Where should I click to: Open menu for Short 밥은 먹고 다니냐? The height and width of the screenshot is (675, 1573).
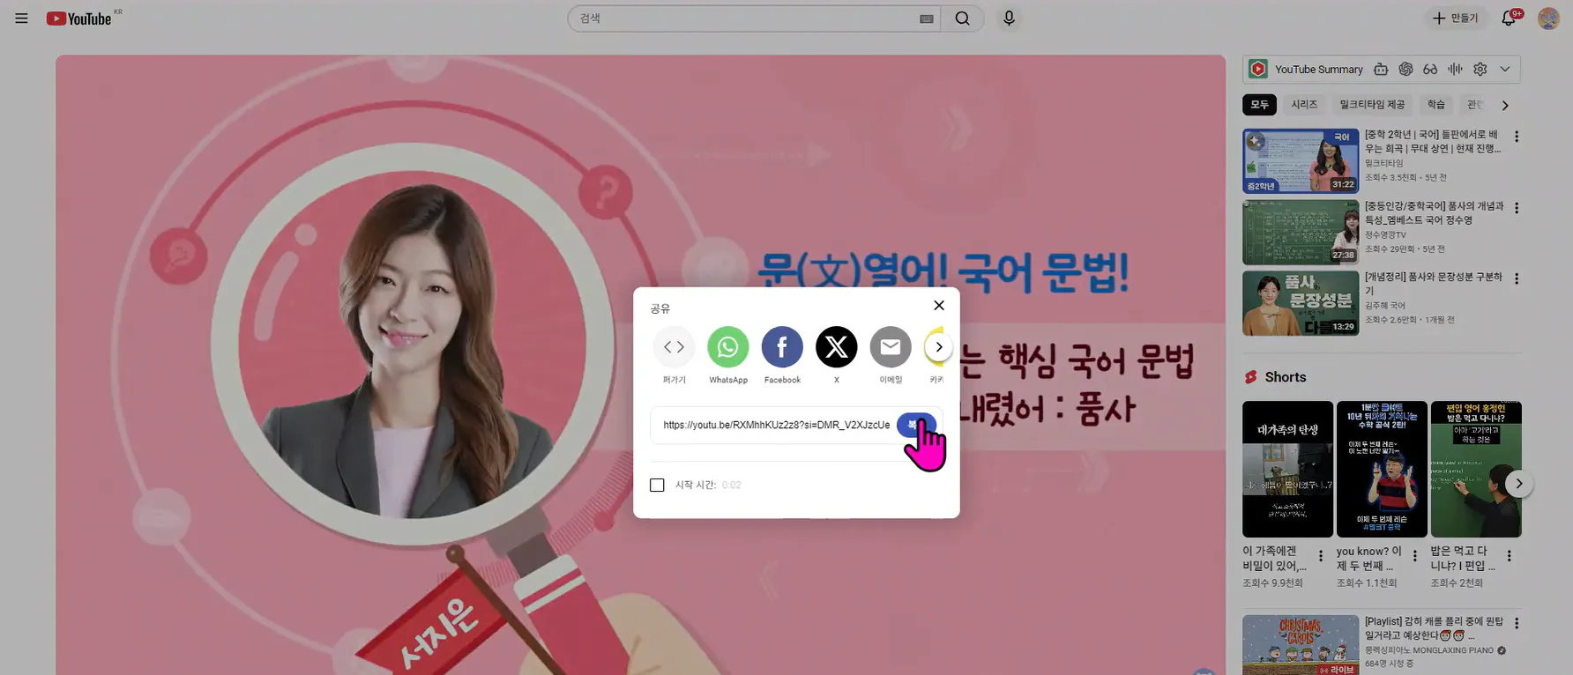[1509, 556]
